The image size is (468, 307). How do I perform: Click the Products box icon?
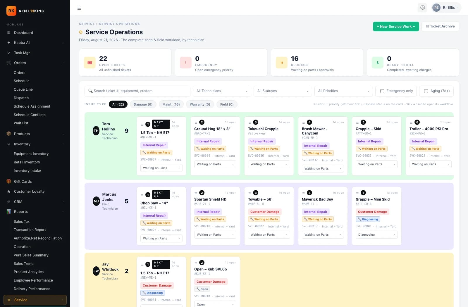pos(9,134)
